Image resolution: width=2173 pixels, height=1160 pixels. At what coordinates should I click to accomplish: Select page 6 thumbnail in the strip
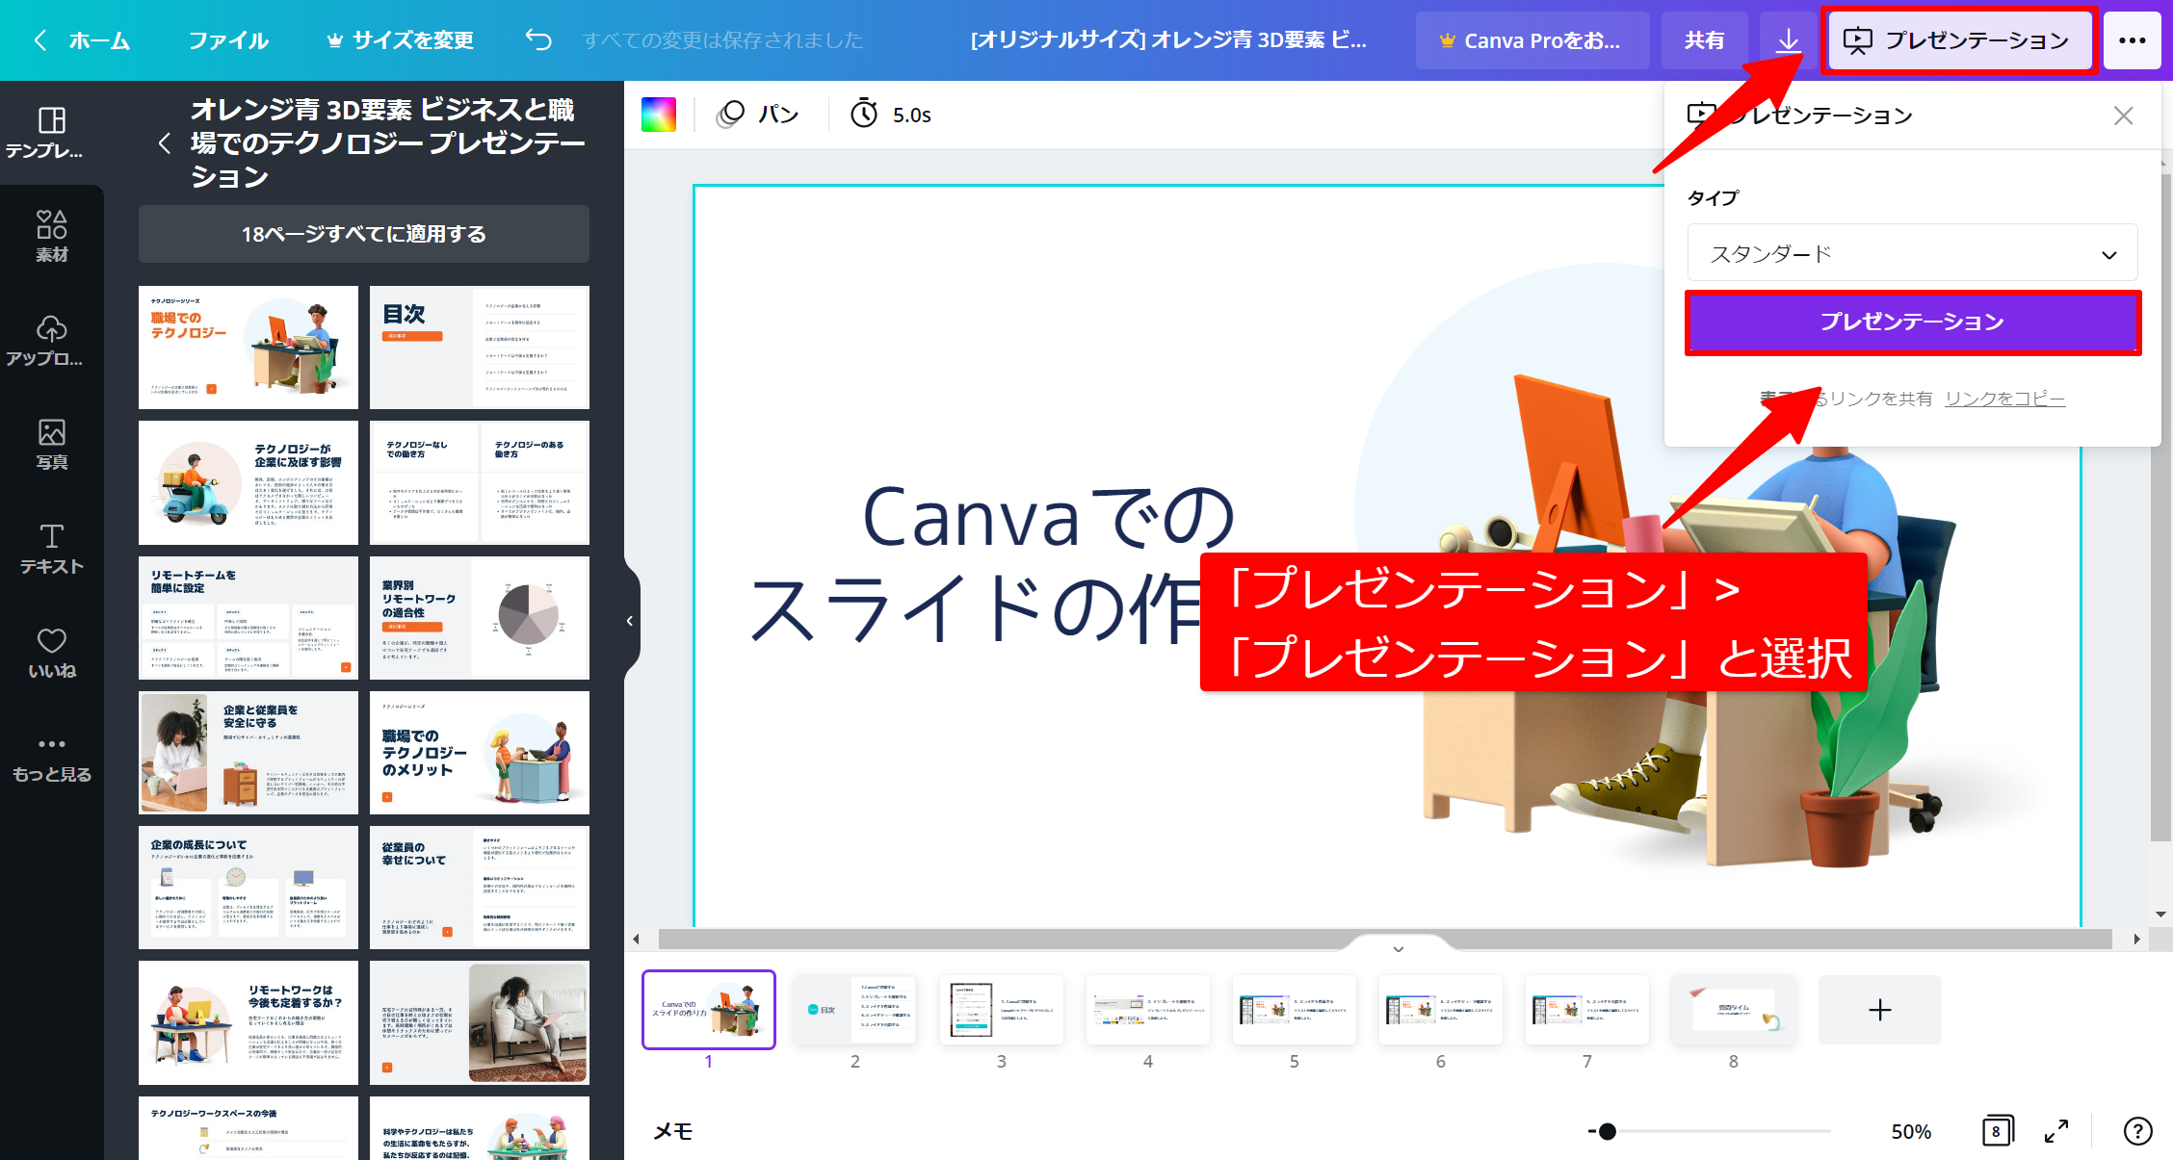point(1440,1010)
